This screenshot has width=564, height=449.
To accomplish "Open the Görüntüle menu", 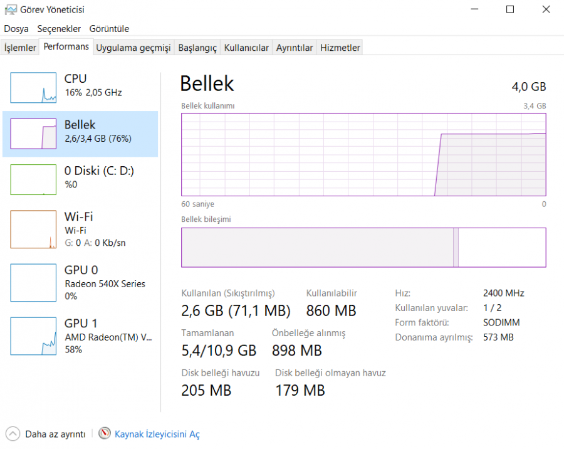I will coord(109,29).
